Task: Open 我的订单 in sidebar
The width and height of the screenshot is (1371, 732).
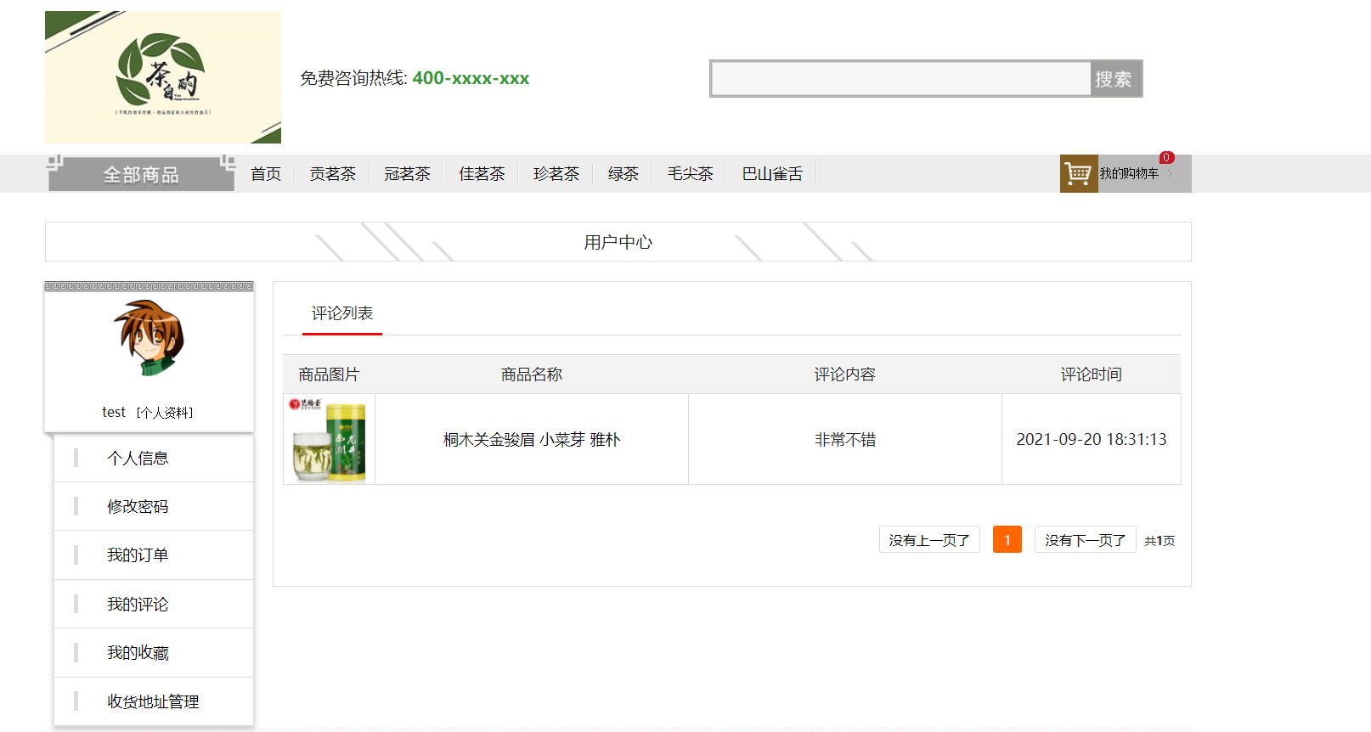Action: [x=138, y=555]
